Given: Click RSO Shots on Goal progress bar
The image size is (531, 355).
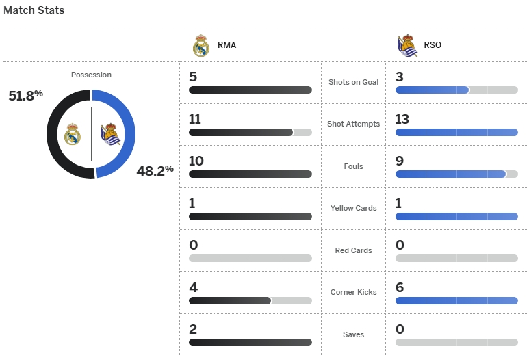Looking at the screenshot, I should click(456, 90).
